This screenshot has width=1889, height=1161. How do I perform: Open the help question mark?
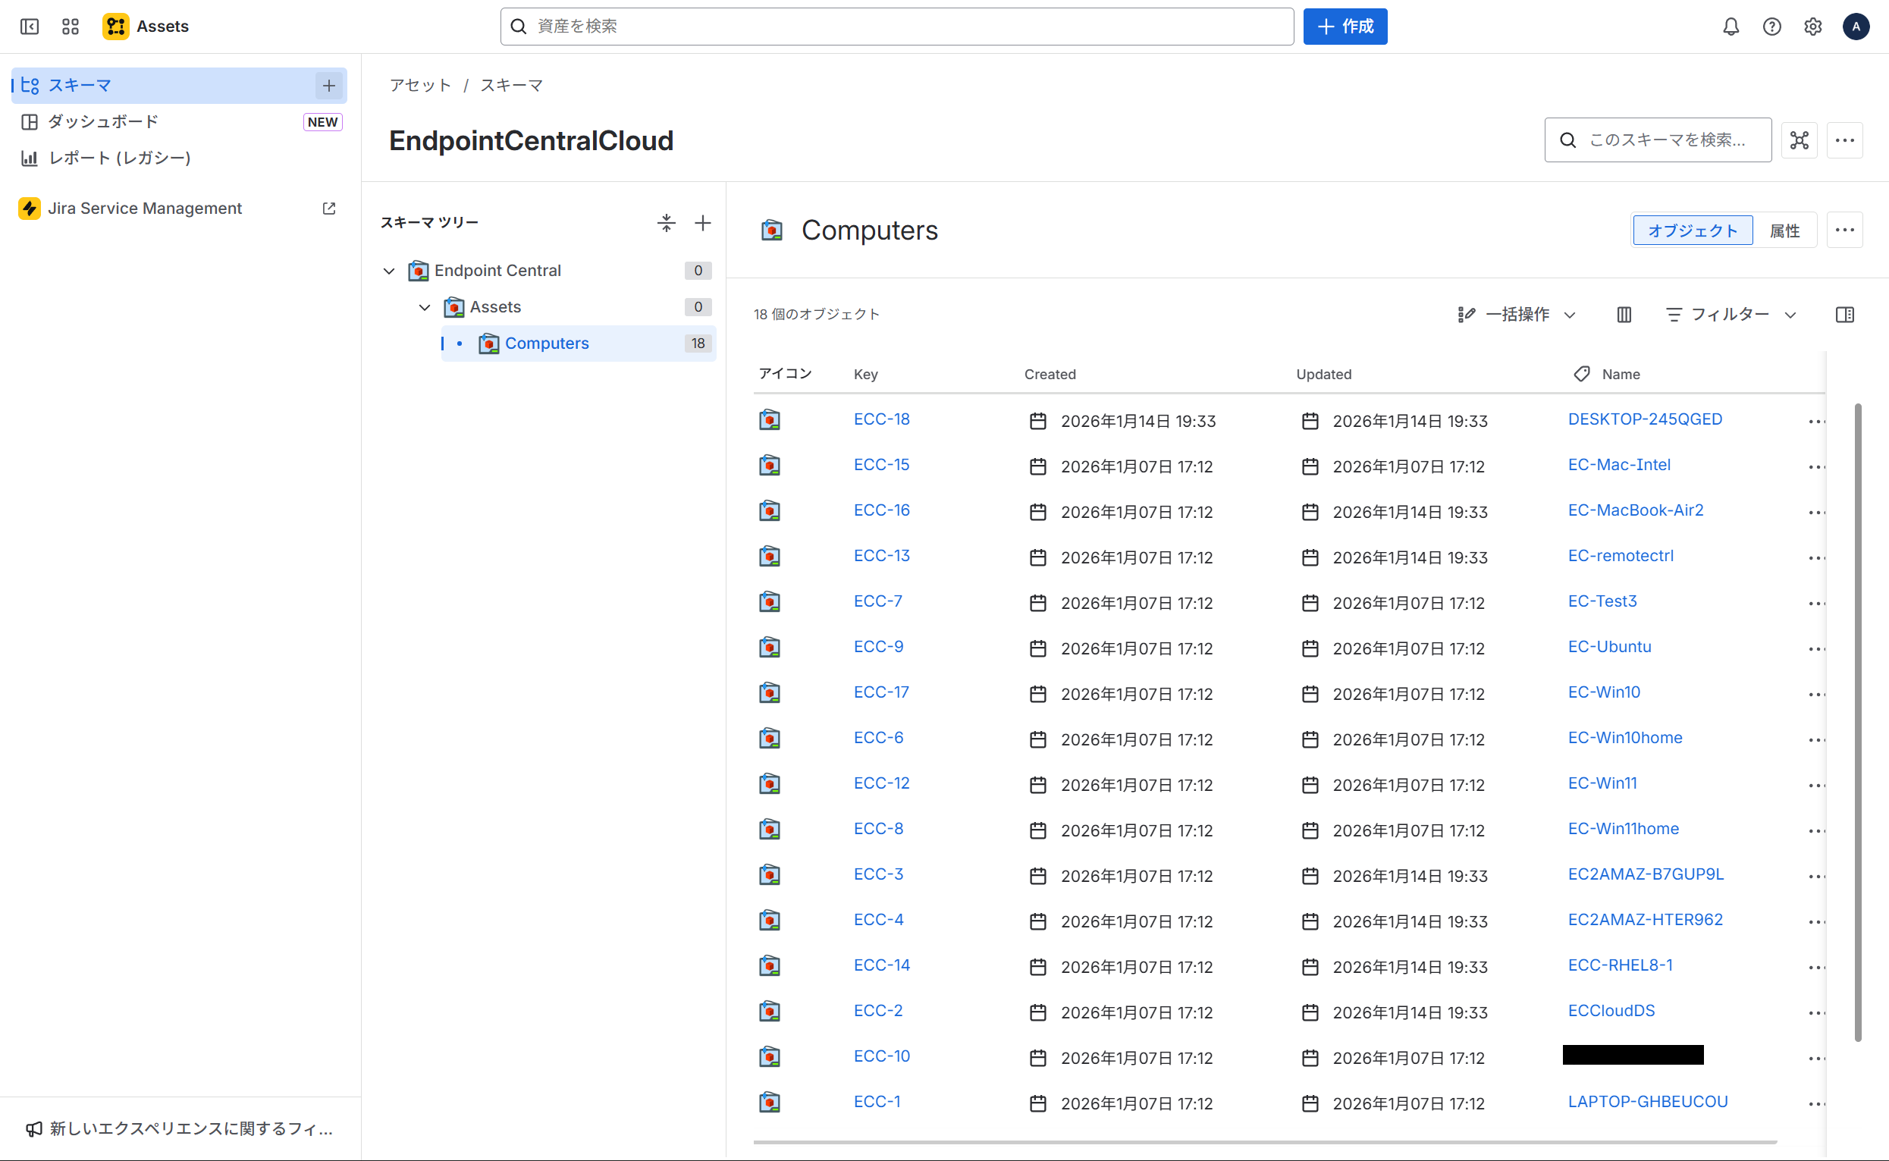click(1771, 27)
